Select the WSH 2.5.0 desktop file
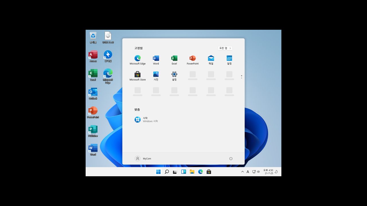 point(108,38)
